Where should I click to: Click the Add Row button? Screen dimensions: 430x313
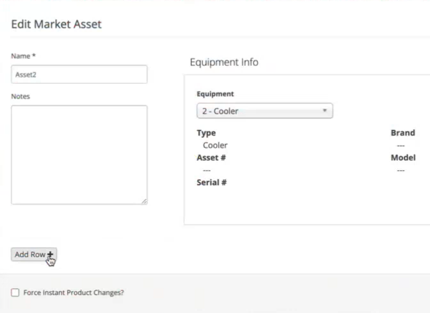click(34, 254)
